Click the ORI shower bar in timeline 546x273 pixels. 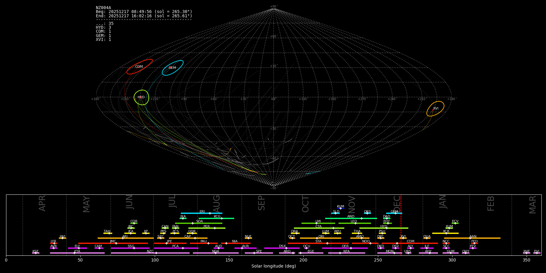[x=321, y=238]
